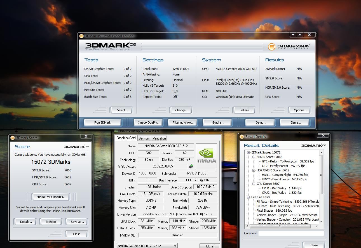Click the NVIDIA logo in GPU-Z
Screen dimensions: 361x248
coord(207,156)
